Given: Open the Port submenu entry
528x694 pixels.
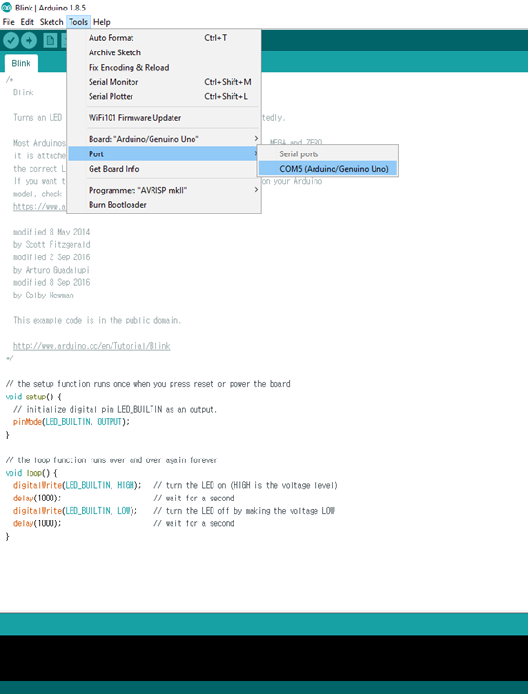Looking at the screenshot, I should point(164,154).
